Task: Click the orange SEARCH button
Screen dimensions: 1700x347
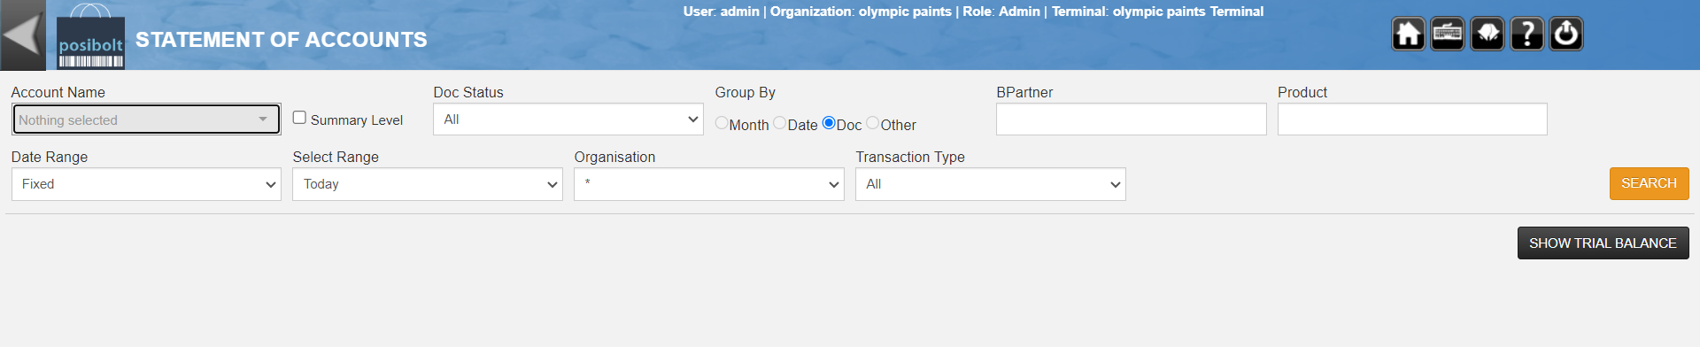Action: click(x=1649, y=183)
